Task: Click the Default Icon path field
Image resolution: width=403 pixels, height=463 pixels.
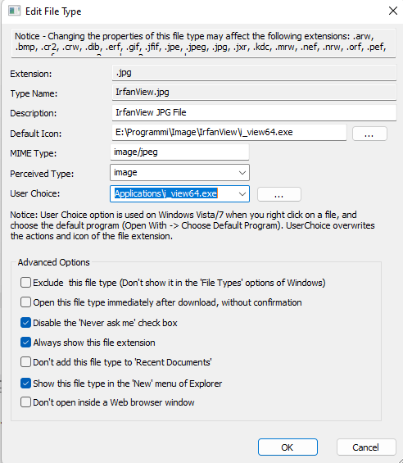Action: pyautogui.click(x=229, y=132)
